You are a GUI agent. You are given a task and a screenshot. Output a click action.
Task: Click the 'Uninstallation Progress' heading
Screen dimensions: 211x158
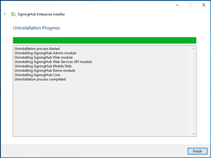[x=36, y=28]
